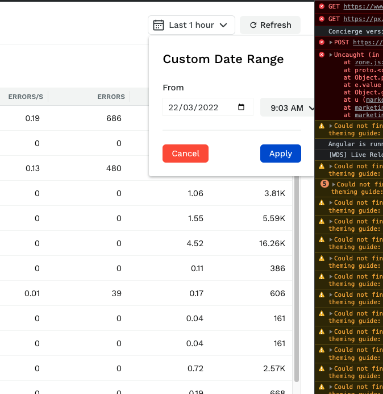Viewport: 383px width, 394px height.
Task: Open the 9:03 AM time dropdown
Action: [x=288, y=108]
